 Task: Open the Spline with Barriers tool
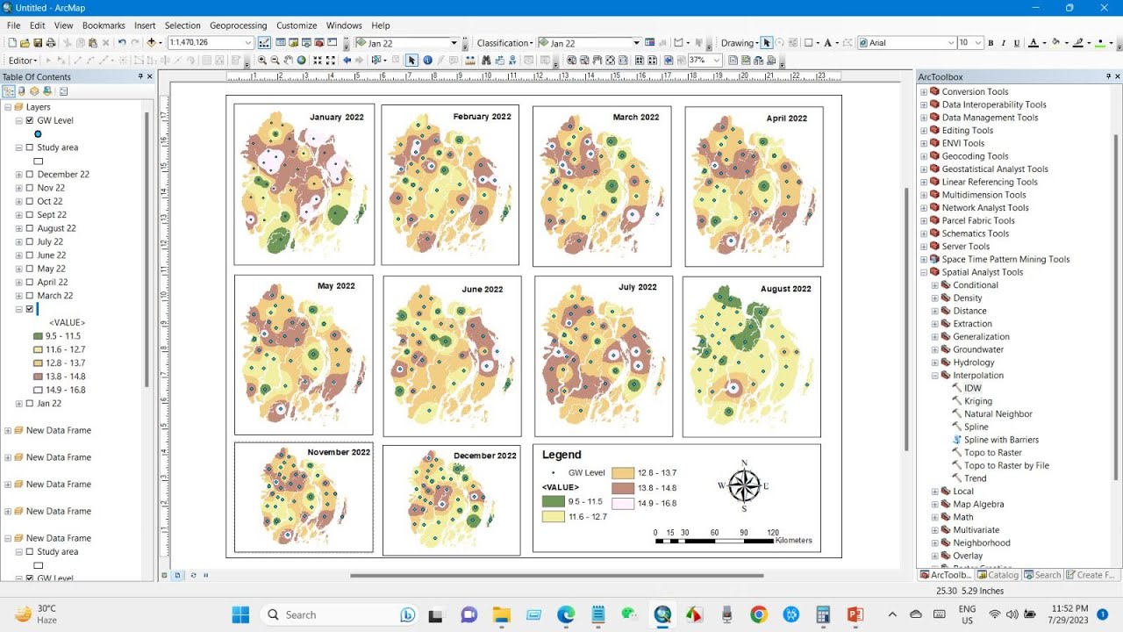click(1001, 440)
